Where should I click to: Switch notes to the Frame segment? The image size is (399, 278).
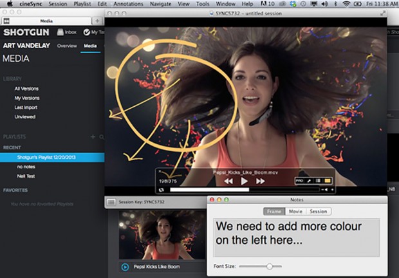point(274,211)
